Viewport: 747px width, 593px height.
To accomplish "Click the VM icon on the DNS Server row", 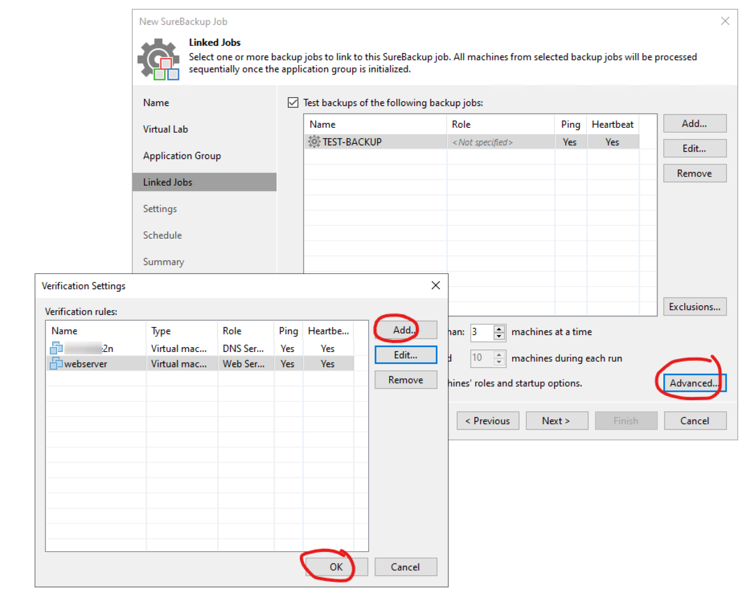I will [x=55, y=348].
